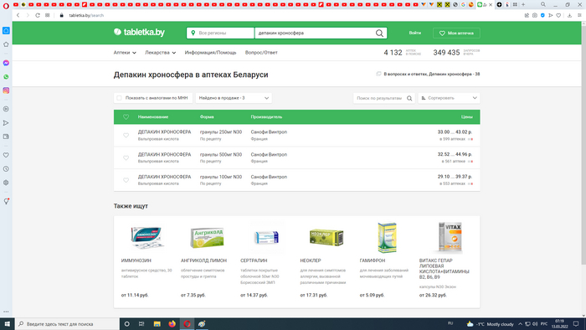
Task: Enable Показать с аналогами по МНН checkbox
Action: pyautogui.click(x=119, y=98)
